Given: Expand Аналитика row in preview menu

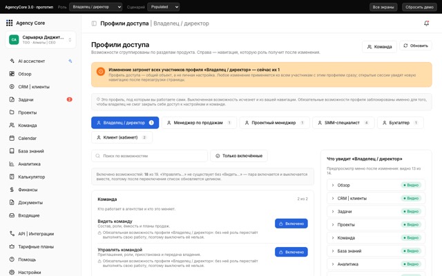Looking at the screenshot, I should pos(333,264).
